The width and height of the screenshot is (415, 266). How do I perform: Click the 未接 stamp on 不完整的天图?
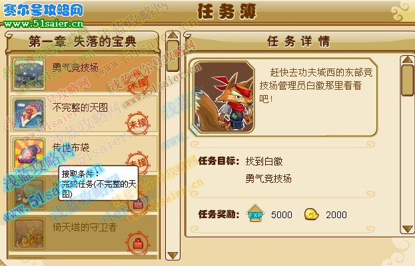(x=138, y=123)
